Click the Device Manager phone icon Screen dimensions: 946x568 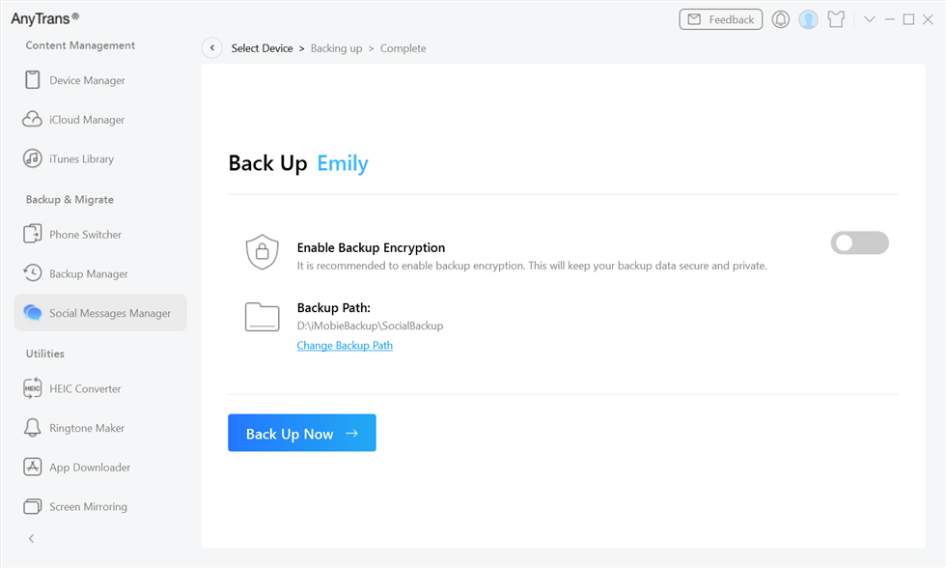pyautogui.click(x=33, y=80)
